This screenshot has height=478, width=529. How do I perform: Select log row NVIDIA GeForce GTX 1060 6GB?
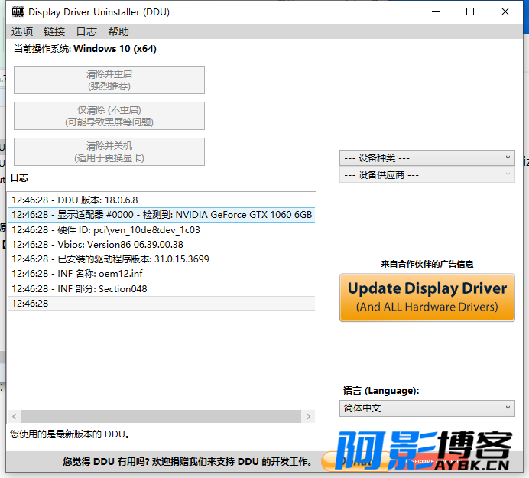[x=161, y=215]
